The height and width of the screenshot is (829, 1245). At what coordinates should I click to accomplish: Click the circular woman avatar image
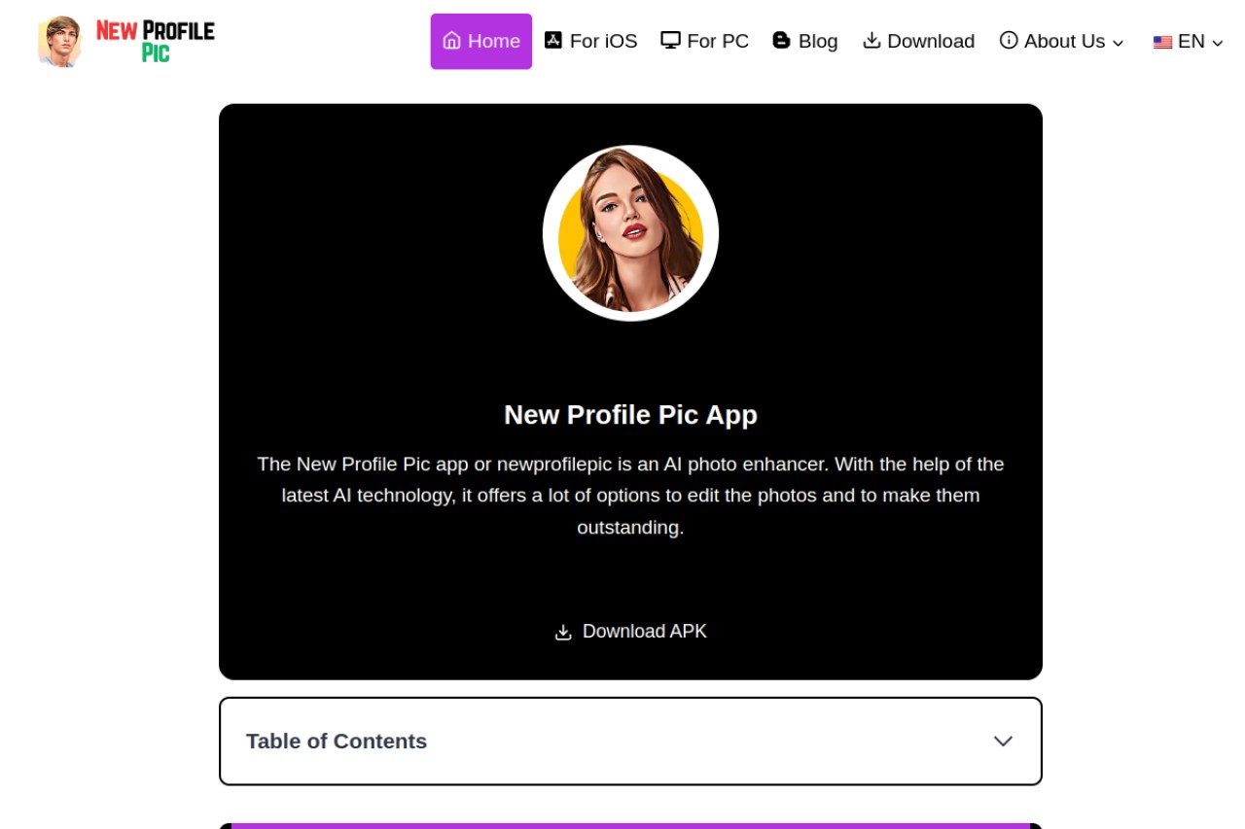point(630,233)
